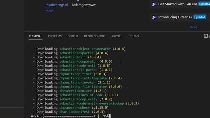Open the PROBLEMS panel tab

[55, 36]
